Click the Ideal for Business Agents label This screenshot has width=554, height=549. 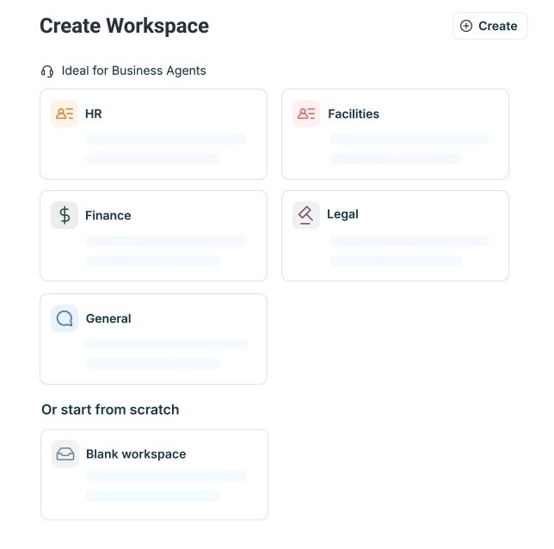click(133, 71)
